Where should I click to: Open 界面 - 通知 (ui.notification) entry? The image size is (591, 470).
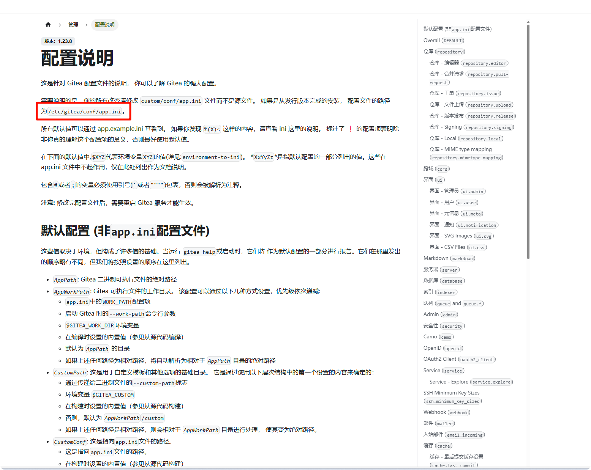coord(464,225)
